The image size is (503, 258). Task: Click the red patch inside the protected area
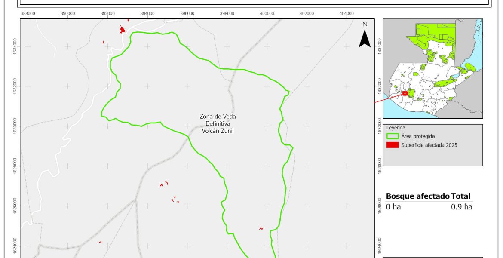261,228
